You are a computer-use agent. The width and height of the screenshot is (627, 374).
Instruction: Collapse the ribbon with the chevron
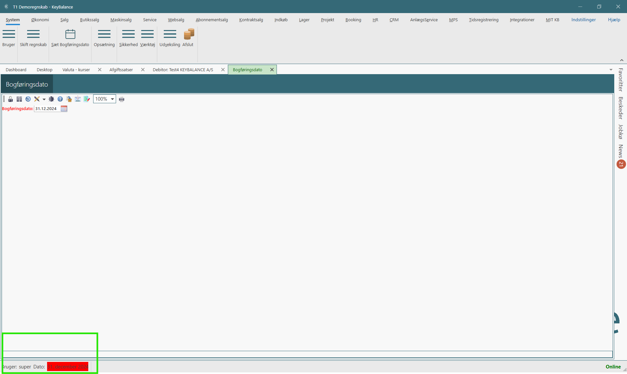(621, 60)
